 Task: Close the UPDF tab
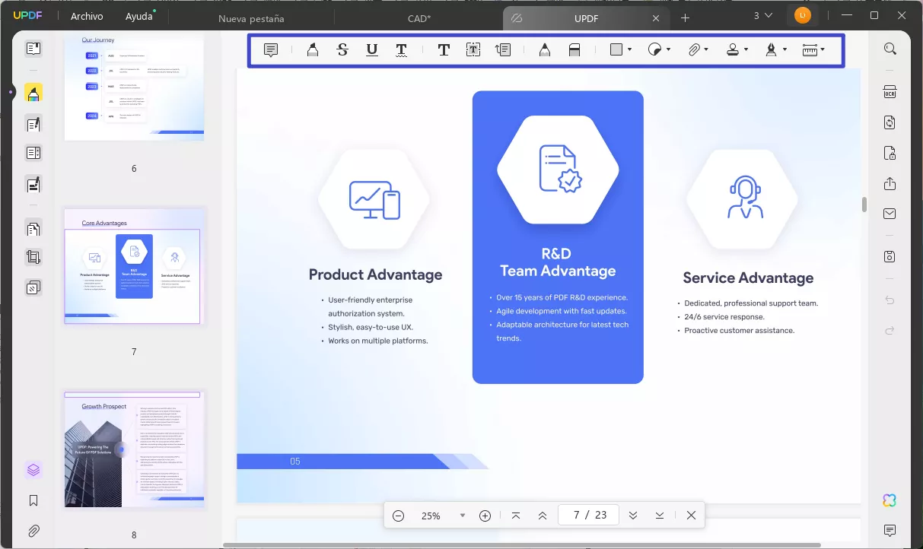point(656,17)
